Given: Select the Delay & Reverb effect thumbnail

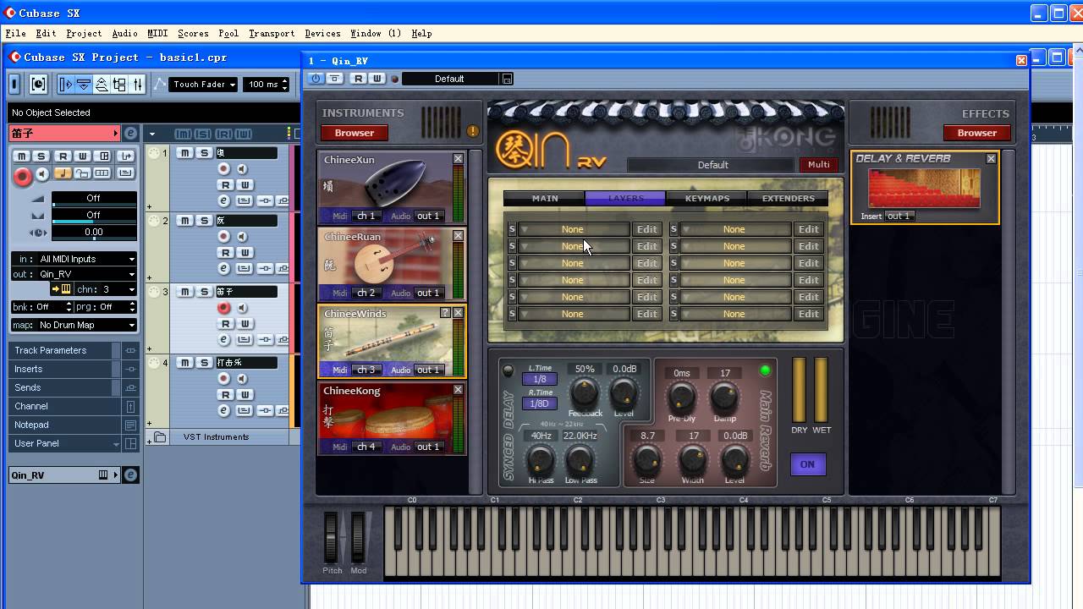Looking at the screenshot, I should tap(924, 188).
